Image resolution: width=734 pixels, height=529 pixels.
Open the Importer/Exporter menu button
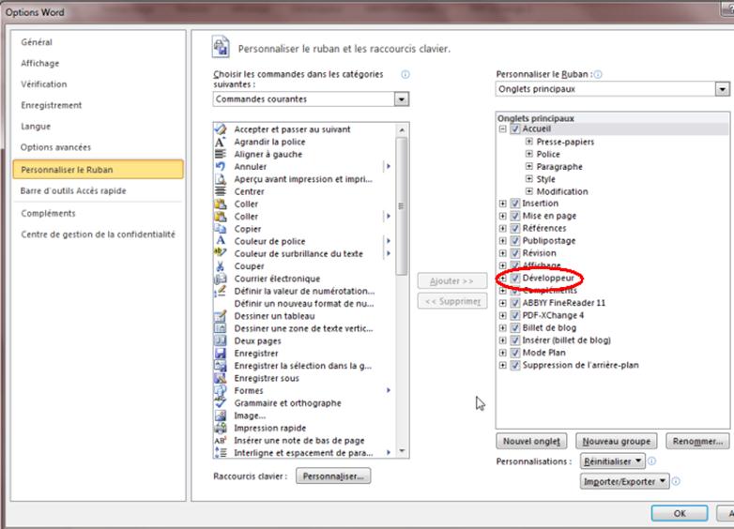pyautogui.click(x=625, y=481)
